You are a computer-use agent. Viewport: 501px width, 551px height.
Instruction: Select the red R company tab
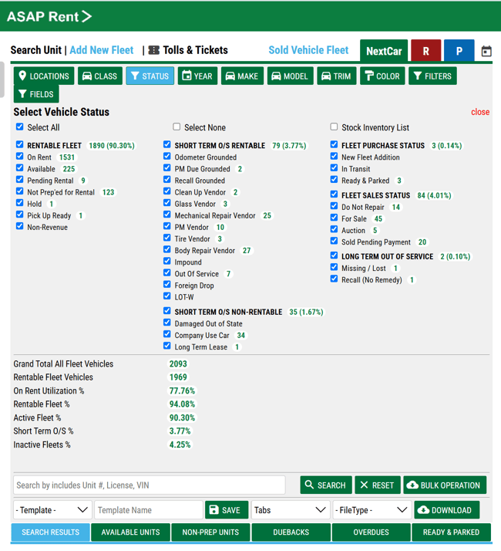425,51
